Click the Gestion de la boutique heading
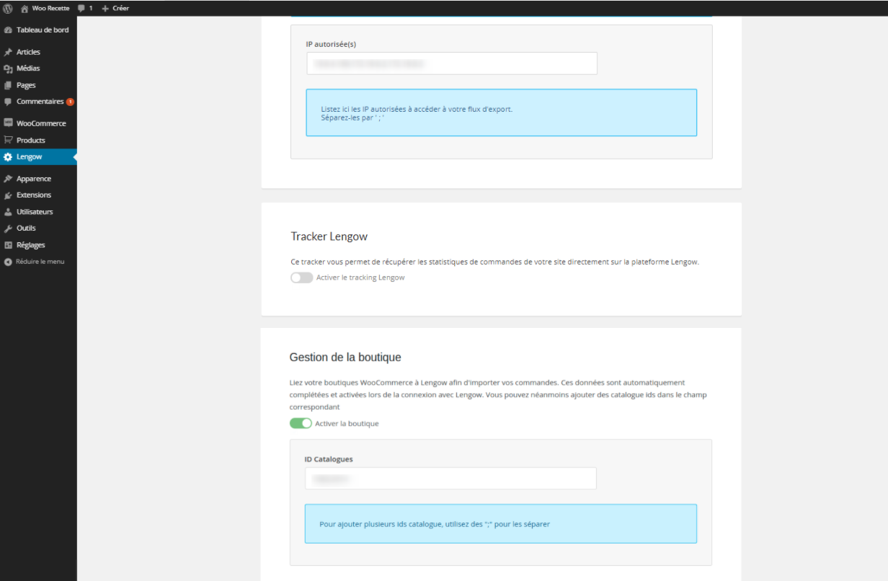This screenshot has height=581, width=888. [x=345, y=358]
